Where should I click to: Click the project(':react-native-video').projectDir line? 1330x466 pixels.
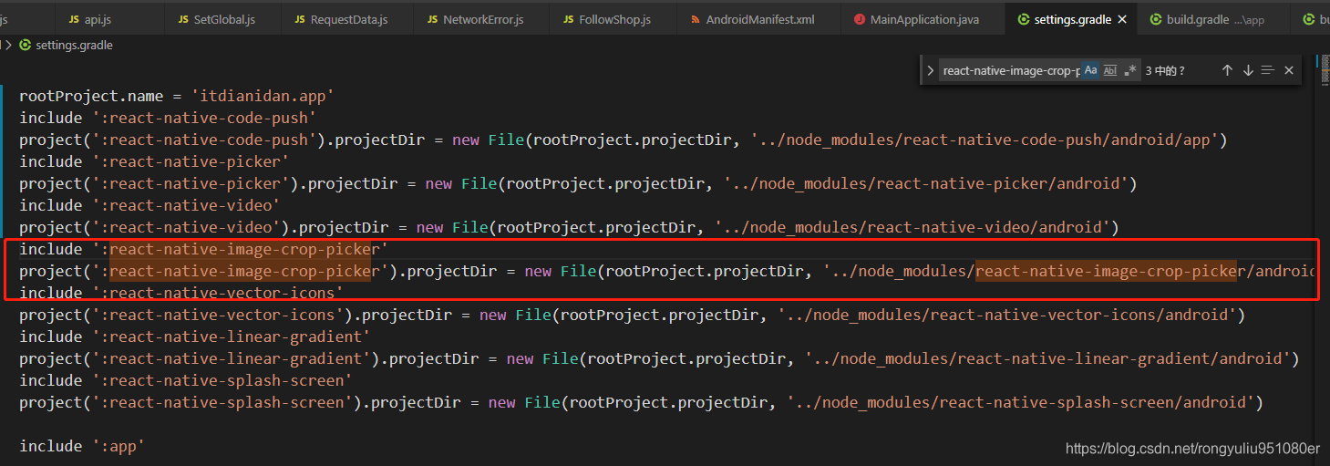click(x=569, y=227)
